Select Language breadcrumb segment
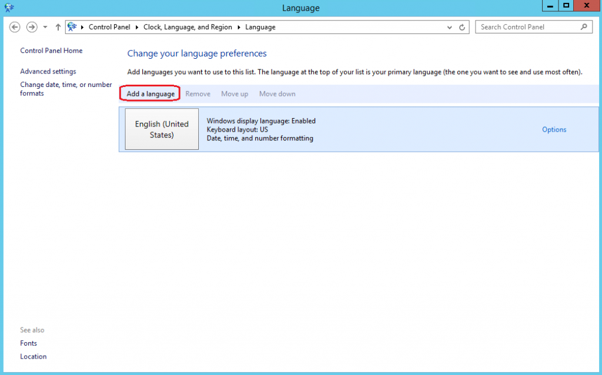Image resolution: width=602 pixels, height=375 pixels. coord(260,27)
